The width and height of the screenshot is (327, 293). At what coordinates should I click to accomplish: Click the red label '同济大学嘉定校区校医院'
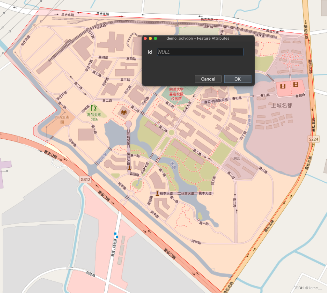coord(176,94)
